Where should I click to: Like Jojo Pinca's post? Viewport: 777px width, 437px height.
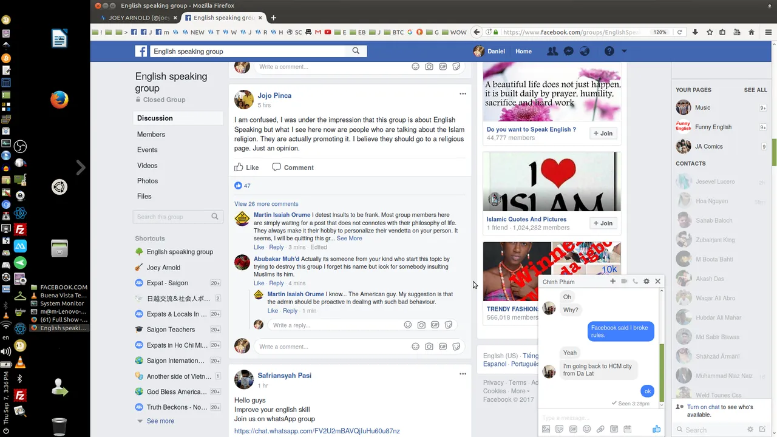click(246, 168)
